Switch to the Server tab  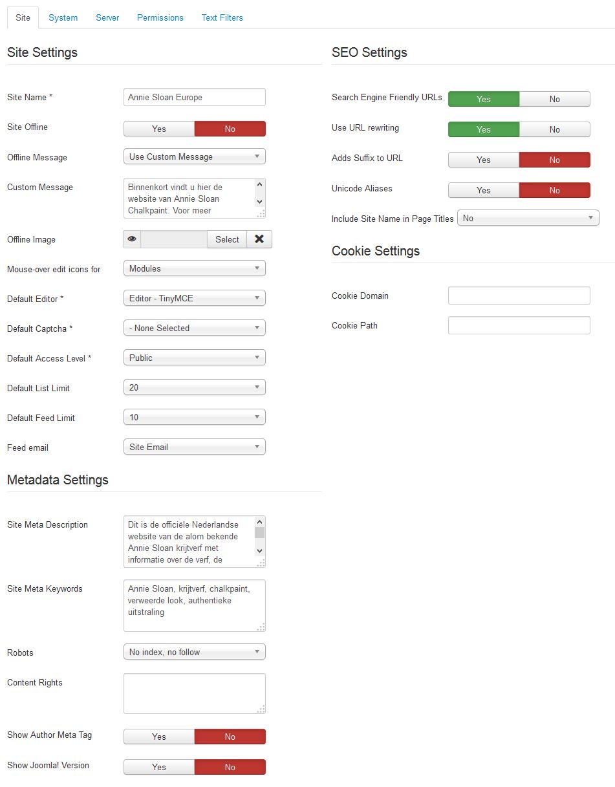107,17
